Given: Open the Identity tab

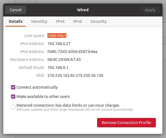Looking at the screenshot, I should click(39, 21).
